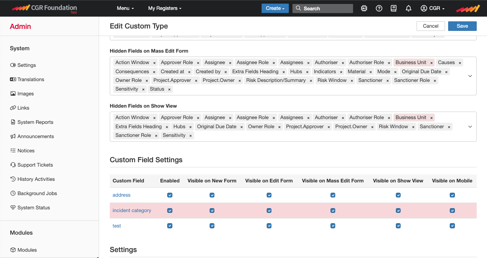Click the Modules cube icon
This screenshot has width=487, height=258.
coord(13,250)
